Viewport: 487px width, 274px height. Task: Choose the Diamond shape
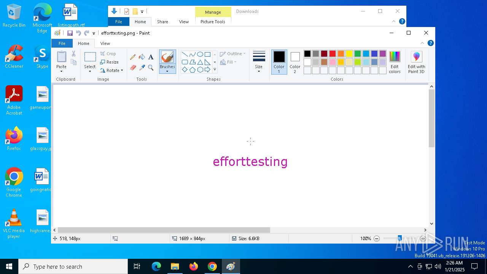(185, 70)
